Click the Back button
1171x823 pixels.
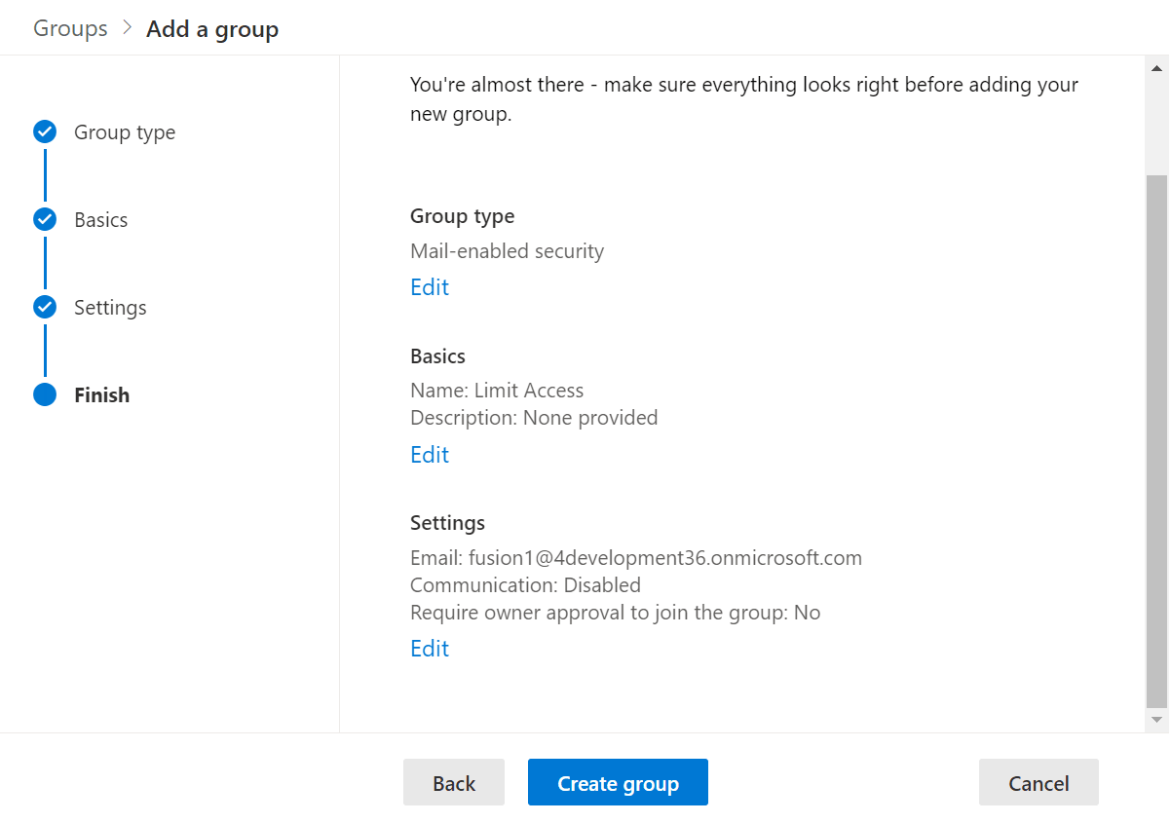pyautogui.click(x=453, y=782)
